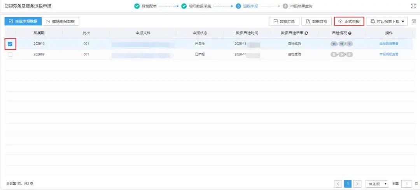Click the 数据汇总 button
This screenshot has width=420, height=190.
284,21
